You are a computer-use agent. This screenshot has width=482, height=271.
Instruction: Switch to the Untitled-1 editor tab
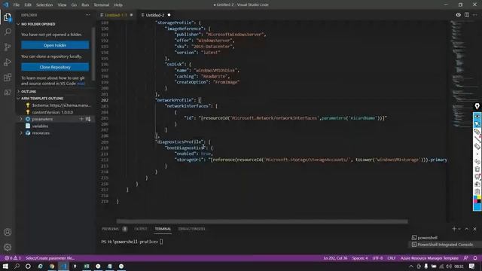tap(115, 15)
